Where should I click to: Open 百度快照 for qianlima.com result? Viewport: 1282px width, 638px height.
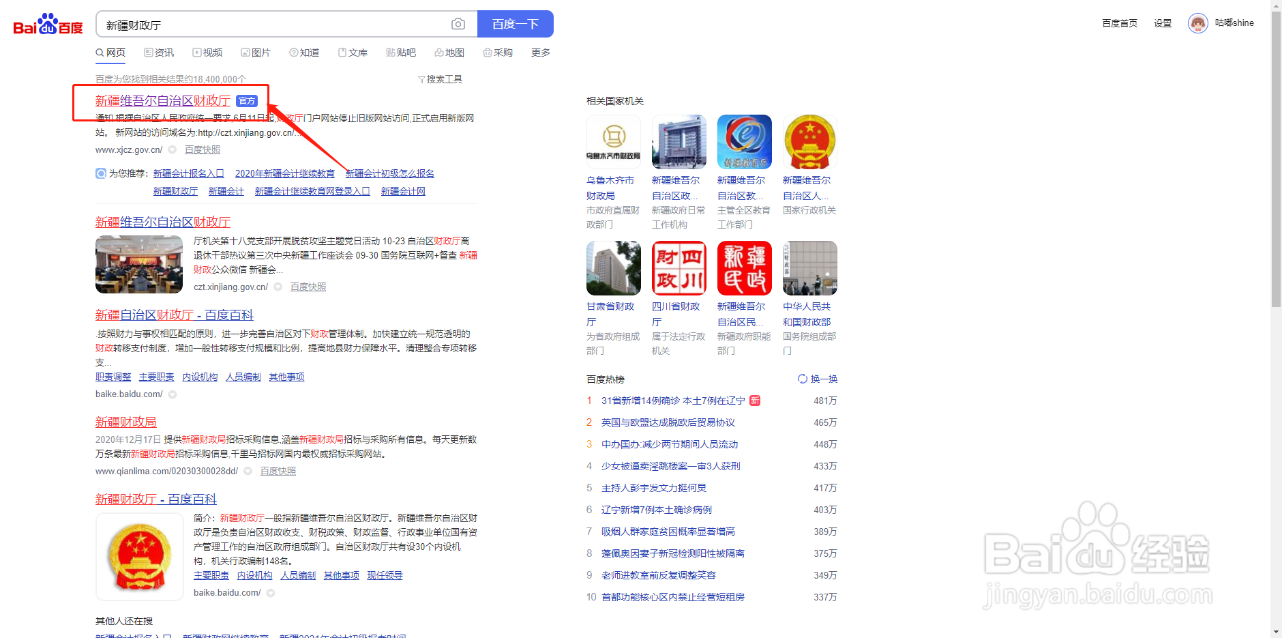(278, 471)
